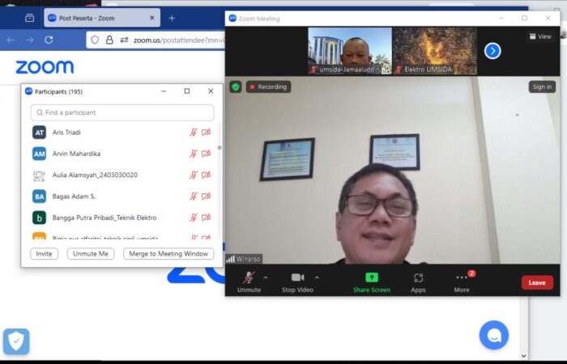567x364 pixels.
Task: Select participant name Bangga Putra Pribadi_Teknik Elektro
Action: (x=104, y=218)
